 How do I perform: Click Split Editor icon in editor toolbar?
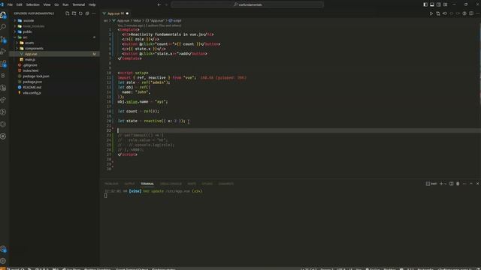(x=471, y=13)
